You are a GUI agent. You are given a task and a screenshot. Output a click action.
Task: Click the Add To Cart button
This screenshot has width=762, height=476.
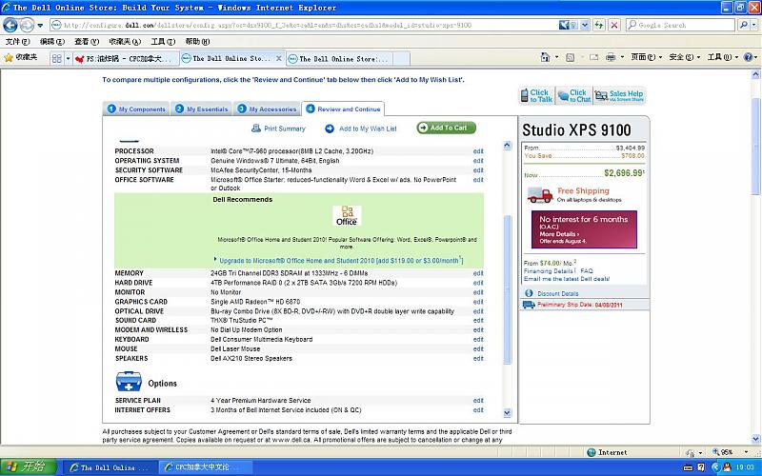click(x=446, y=128)
